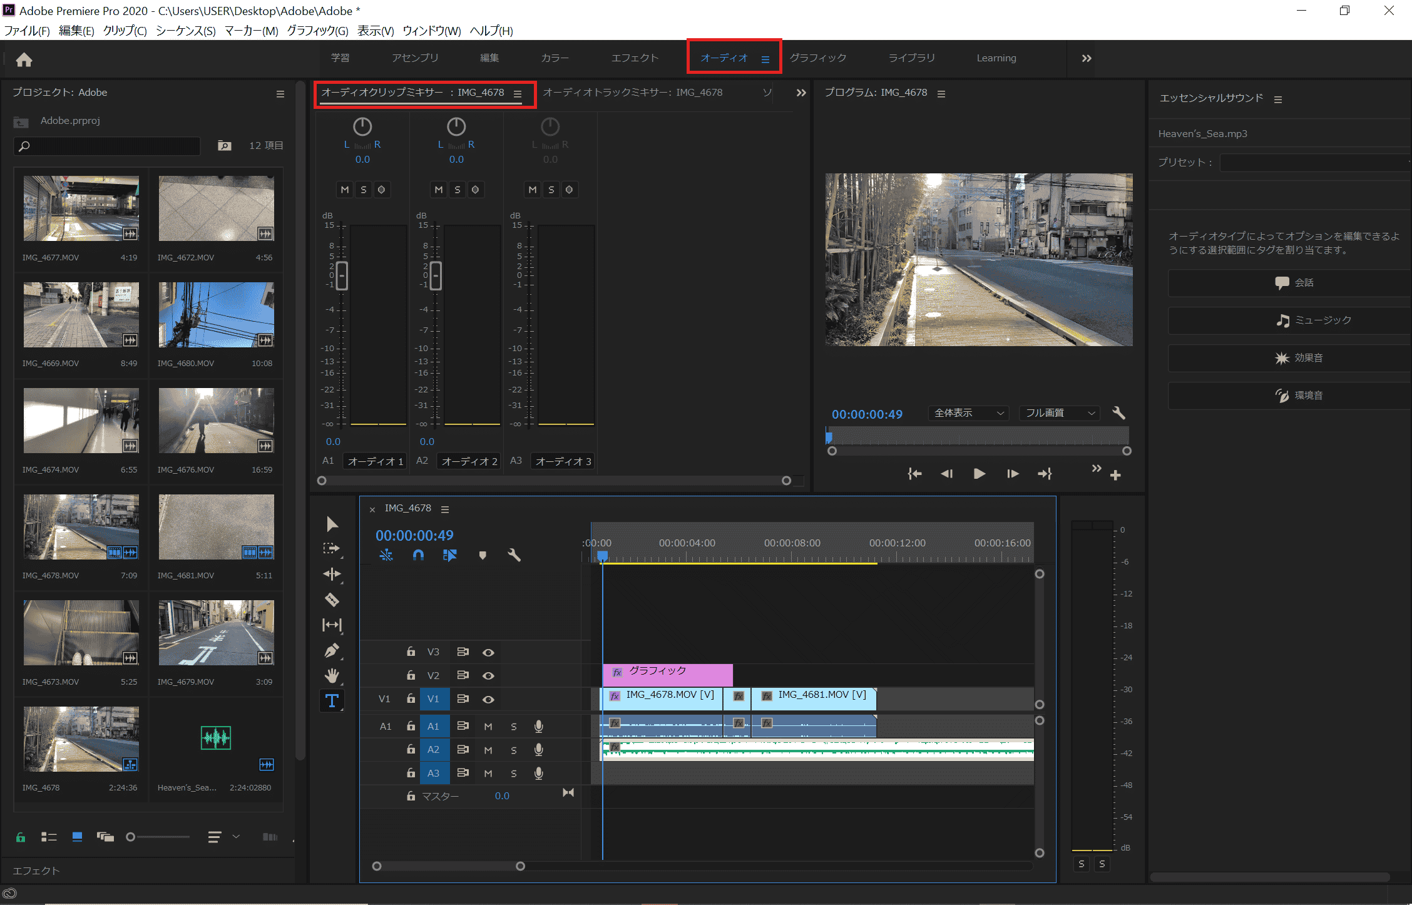Viewport: 1412px width, 905px height.
Task: Open the zoom level dropdown 全体表示
Action: click(x=968, y=413)
